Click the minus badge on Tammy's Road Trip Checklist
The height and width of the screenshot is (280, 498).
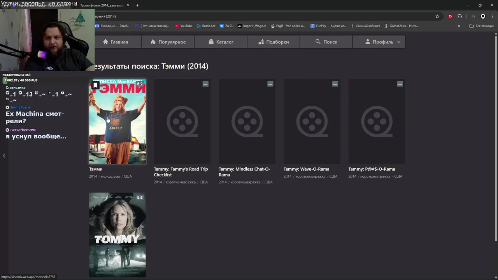coord(205,84)
